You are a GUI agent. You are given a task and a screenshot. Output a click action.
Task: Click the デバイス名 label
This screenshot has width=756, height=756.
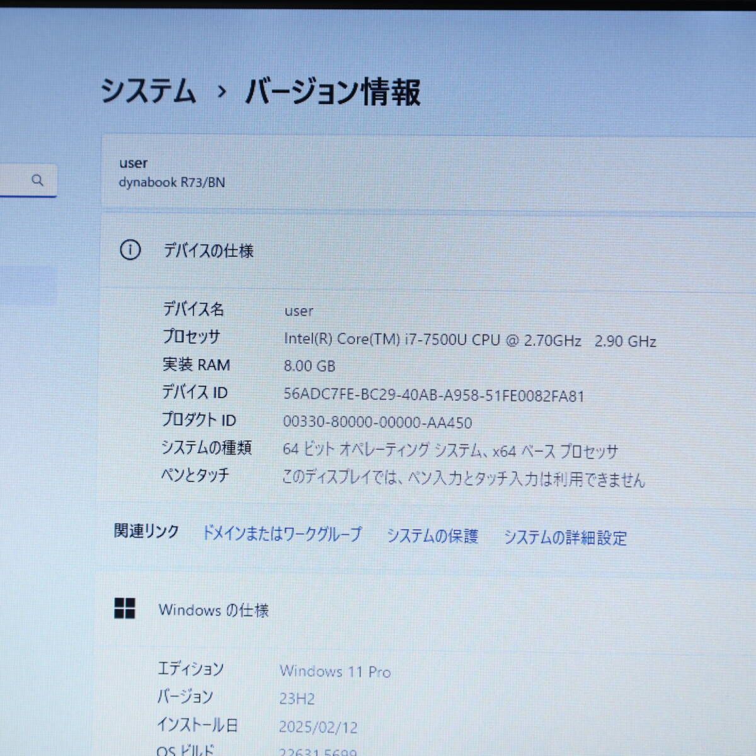(x=193, y=309)
